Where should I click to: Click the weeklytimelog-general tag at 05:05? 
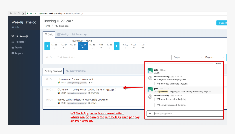coord(77,103)
